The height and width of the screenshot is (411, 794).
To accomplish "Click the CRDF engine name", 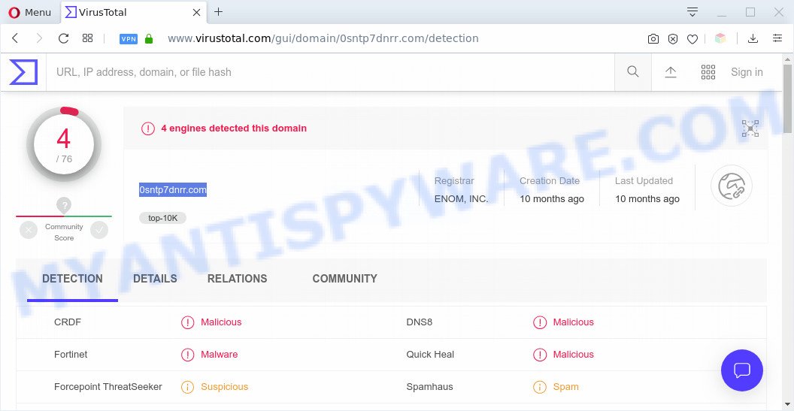I will (68, 322).
